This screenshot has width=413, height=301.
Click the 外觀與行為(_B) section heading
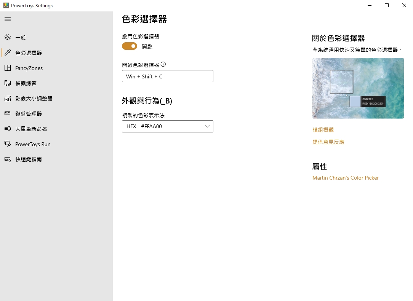pyautogui.click(x=147, y=101)
